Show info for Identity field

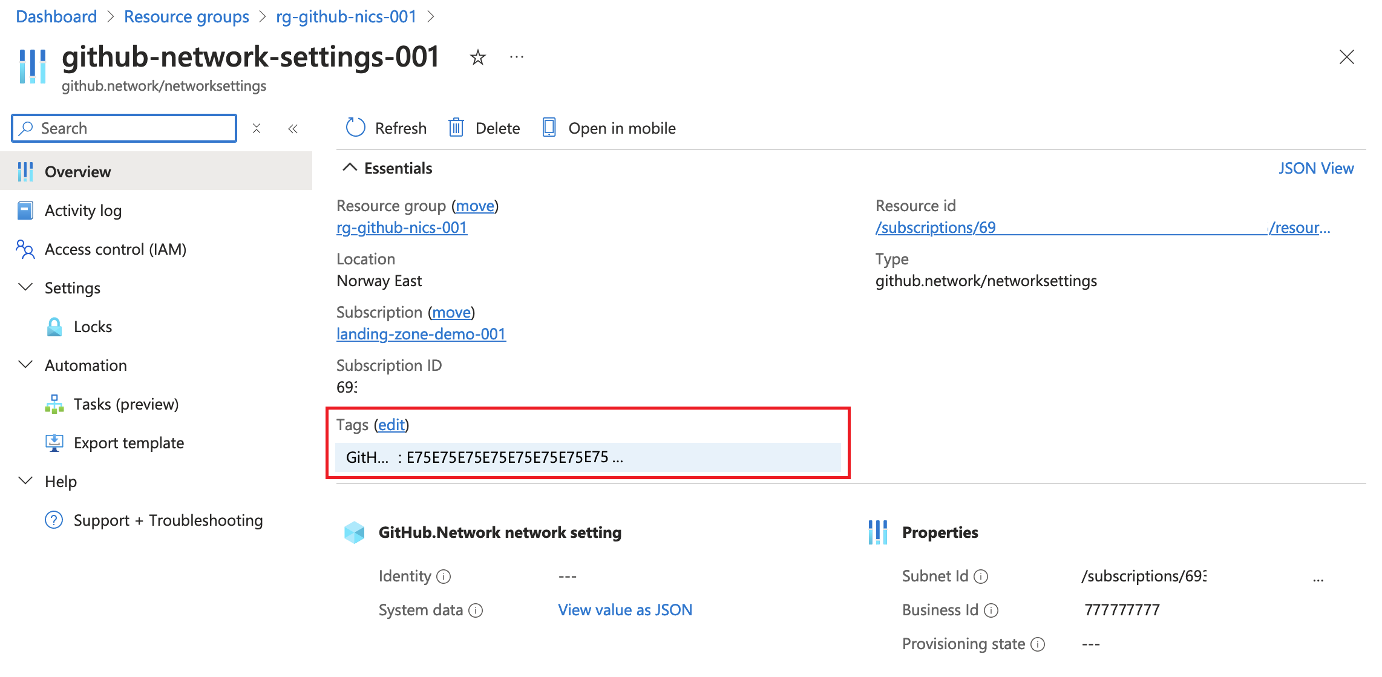click(444, 577)
